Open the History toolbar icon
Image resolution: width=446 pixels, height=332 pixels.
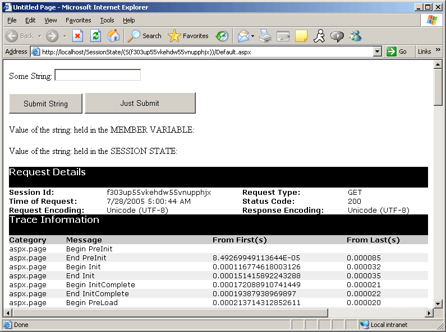coord(222,36)
